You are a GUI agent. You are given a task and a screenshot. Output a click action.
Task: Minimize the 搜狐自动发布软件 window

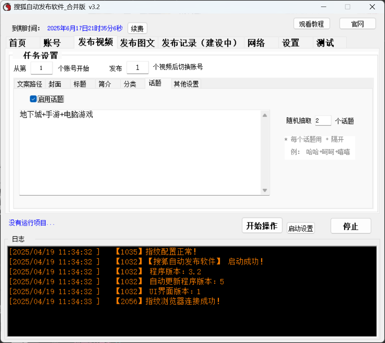click(x=324, y=7)
